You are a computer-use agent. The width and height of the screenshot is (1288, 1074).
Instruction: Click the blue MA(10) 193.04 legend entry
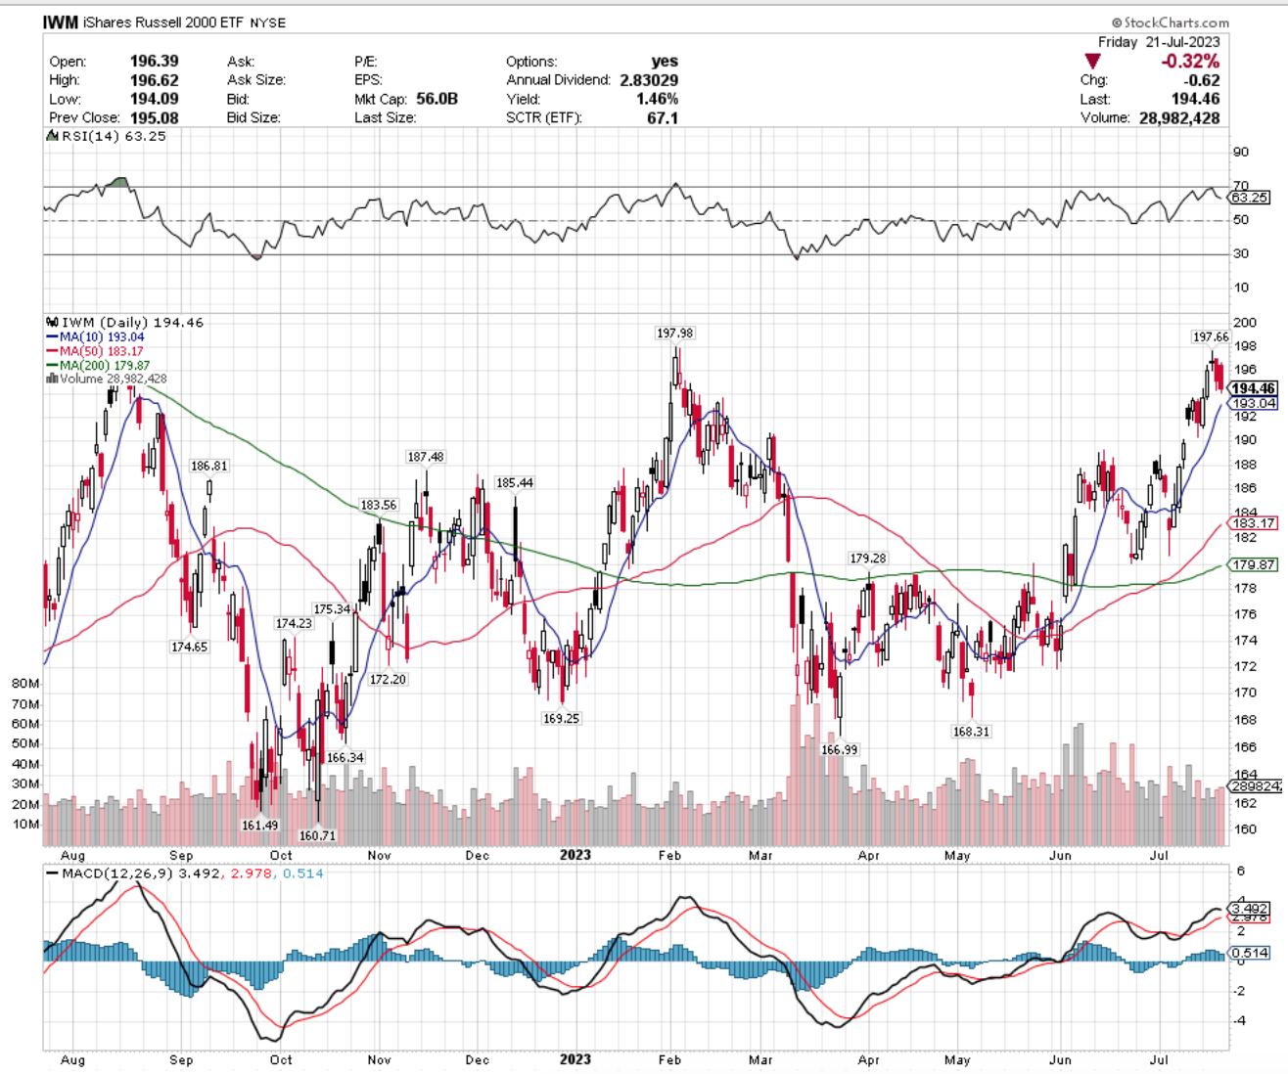(95, 336)
